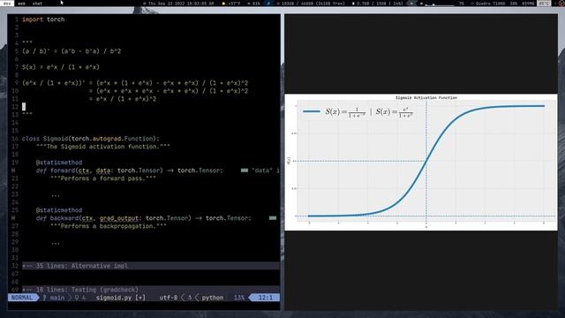The width and height of the screenshot is (565, 318).
Task: Click the 12:1 cursor position indicator
Action: pos(265,298)
